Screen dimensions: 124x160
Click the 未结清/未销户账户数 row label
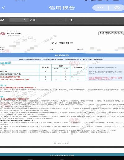click(x=11, y=74)
